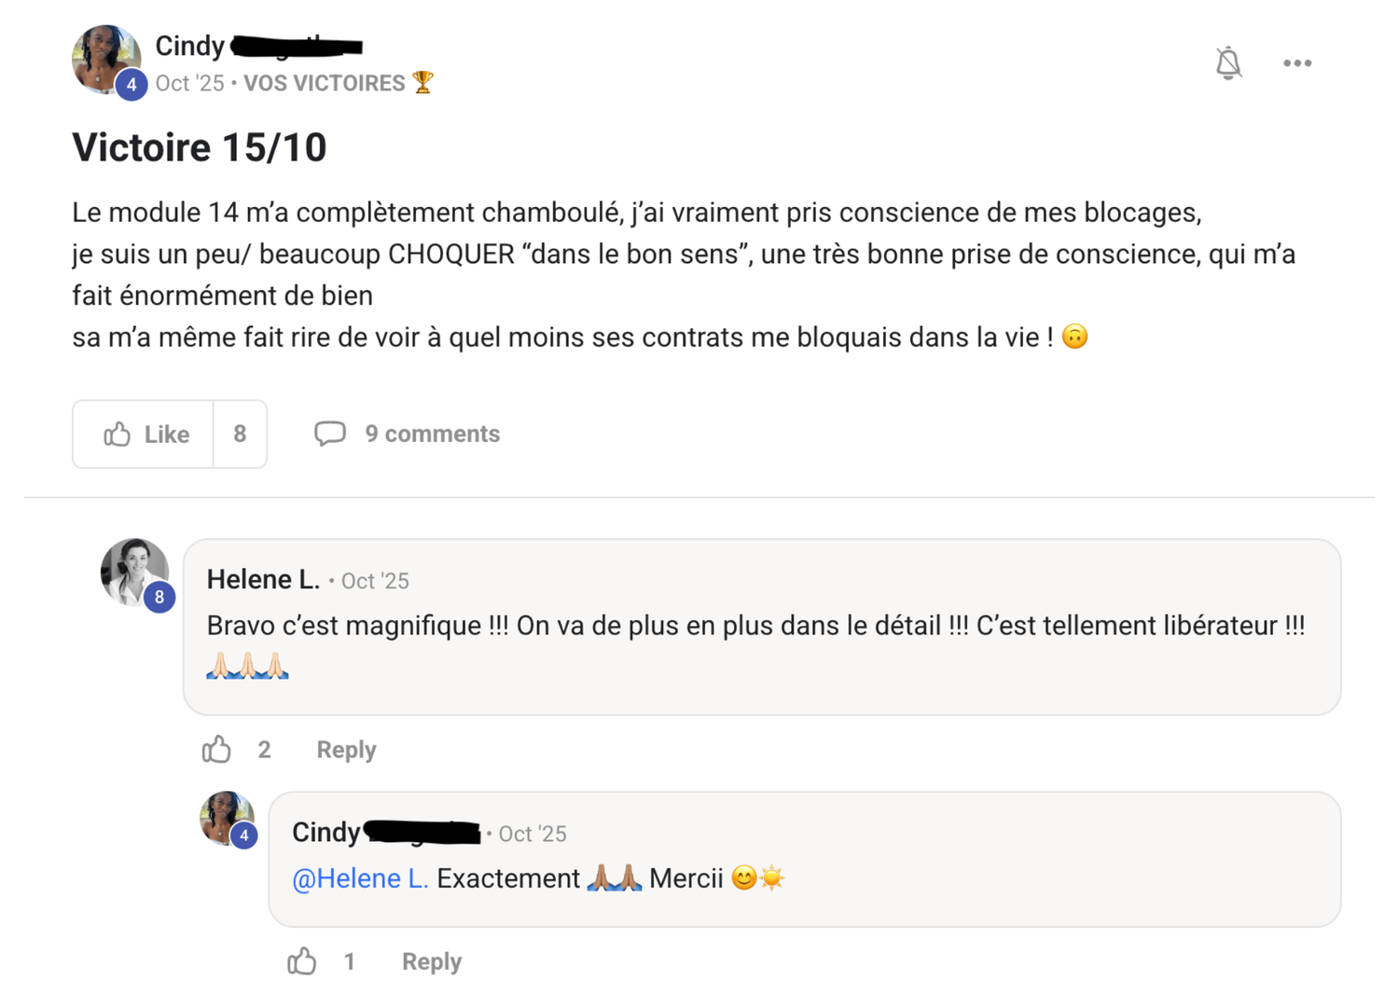
Task: View the 1 like on Cindy's reply
Action: [349, 961]
